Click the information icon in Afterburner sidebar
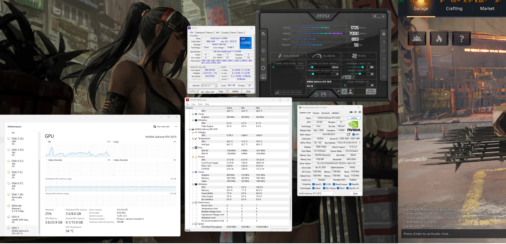Image resolution: width=506 pixels, height=244 pixels. [x=263, y=51]
